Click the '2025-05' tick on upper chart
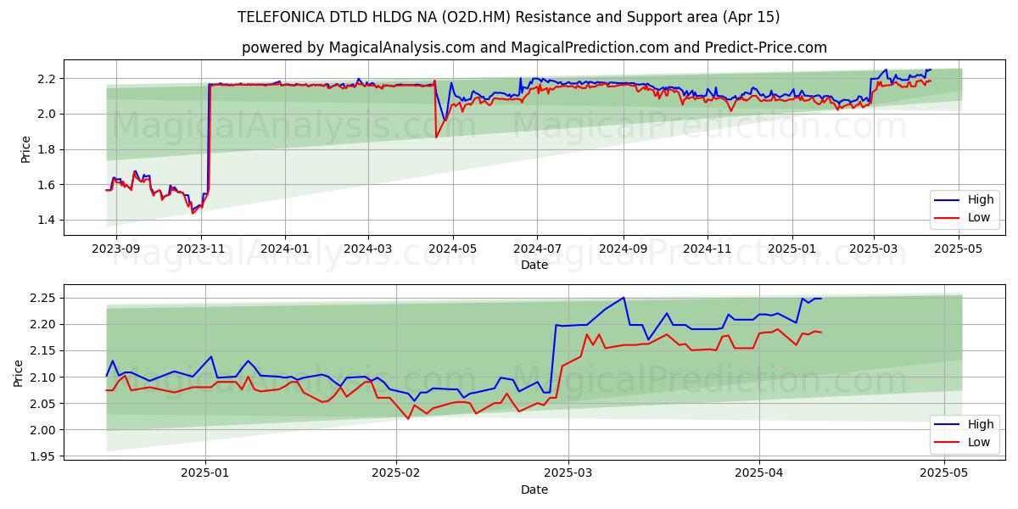This screenshot has height=509, width=1018. point(959,249)
